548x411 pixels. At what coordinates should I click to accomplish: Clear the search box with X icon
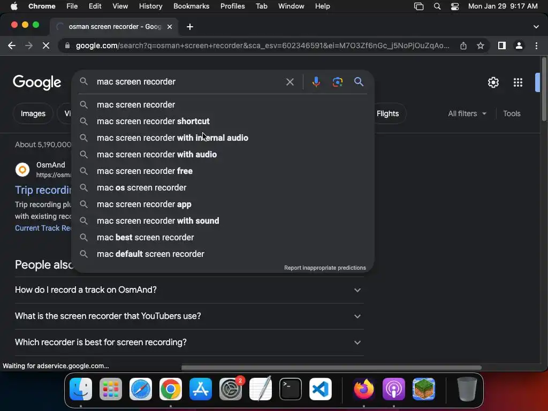290,82
